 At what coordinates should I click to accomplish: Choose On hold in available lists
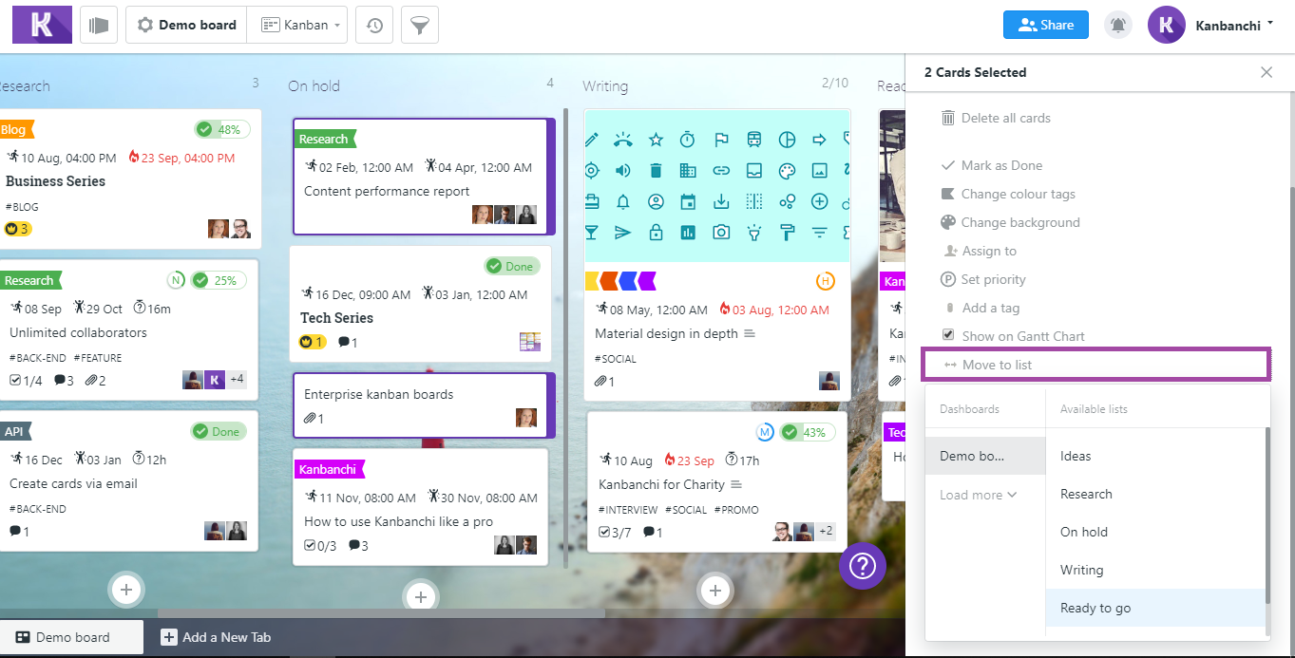pyautogui.click(x=1156, y=532)
